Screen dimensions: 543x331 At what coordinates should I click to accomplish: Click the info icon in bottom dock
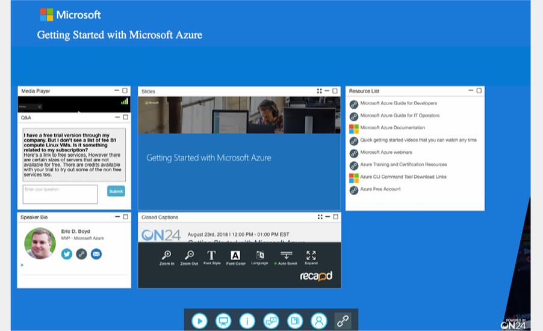(247, 321)
